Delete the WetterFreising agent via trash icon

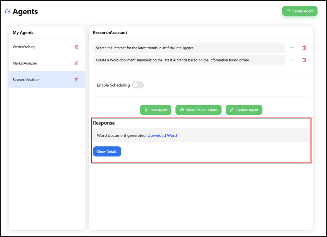(77, 47)
